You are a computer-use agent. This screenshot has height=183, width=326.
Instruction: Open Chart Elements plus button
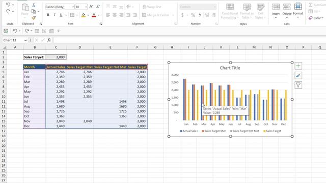point(298,66)
